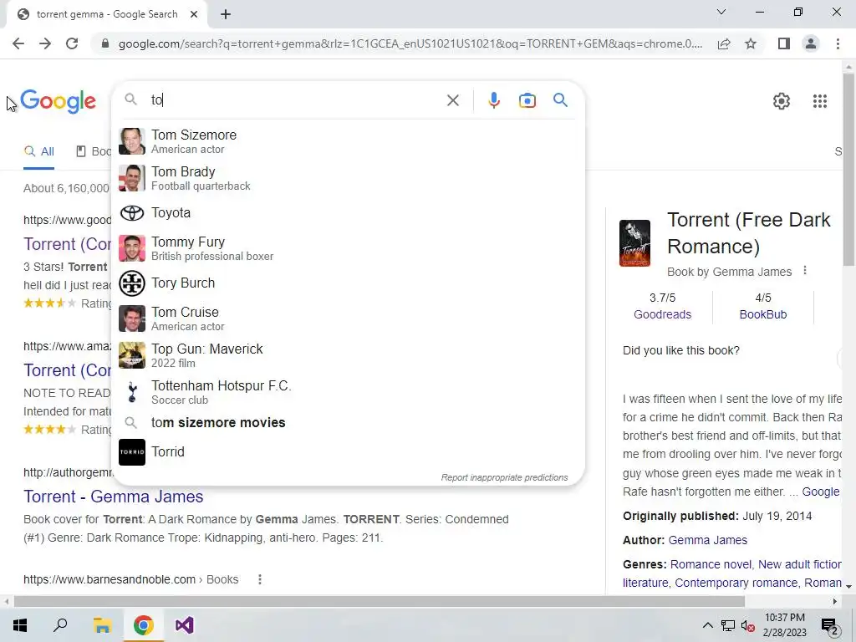Choose Tommy Fury suggestion

point(348,248)
